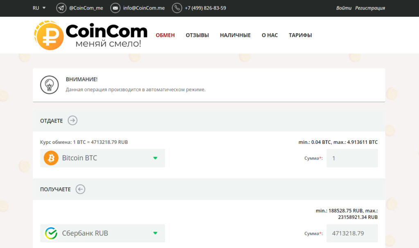Focus the BTC Сумма input field

point(352,158)
